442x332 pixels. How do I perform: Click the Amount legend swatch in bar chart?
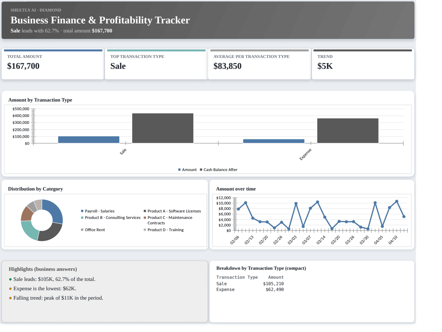click(x=179, y=170)
